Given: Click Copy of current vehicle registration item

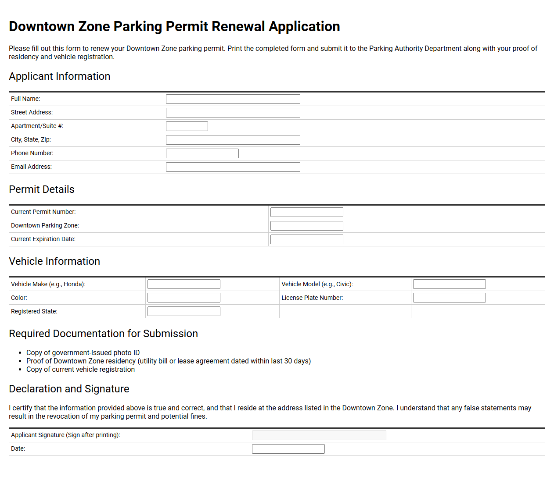Looking at the screenshot, I should (x=81, y=370).
